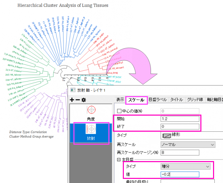The height and width of the screenshot is (183, 223).
Task: Collapse the 主目盛 section expander
Action: pos(119,160)
